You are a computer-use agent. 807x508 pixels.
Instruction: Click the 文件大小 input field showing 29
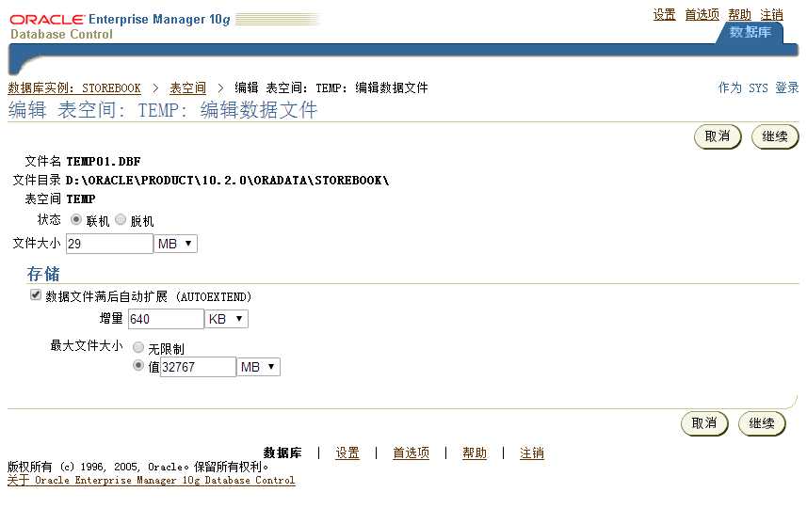[109, 244]
